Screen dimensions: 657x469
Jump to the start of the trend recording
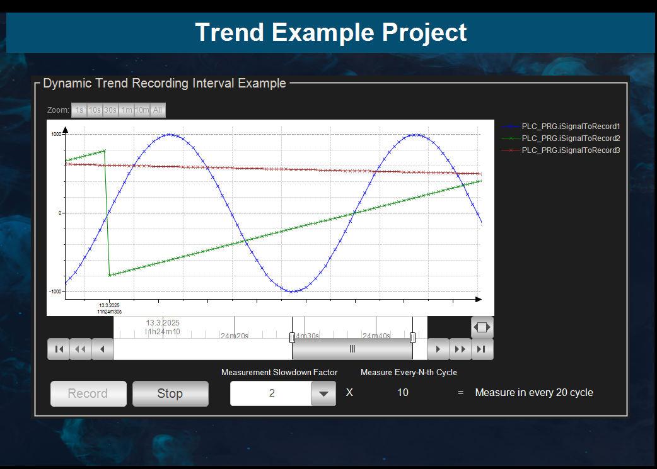59,348
